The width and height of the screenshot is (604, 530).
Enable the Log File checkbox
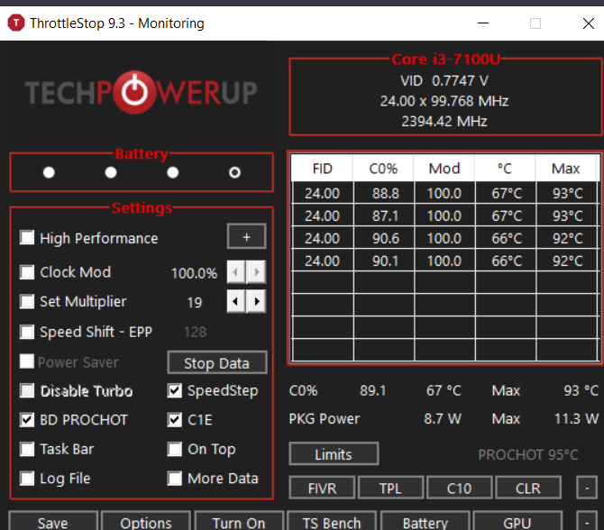pos(27,479)
